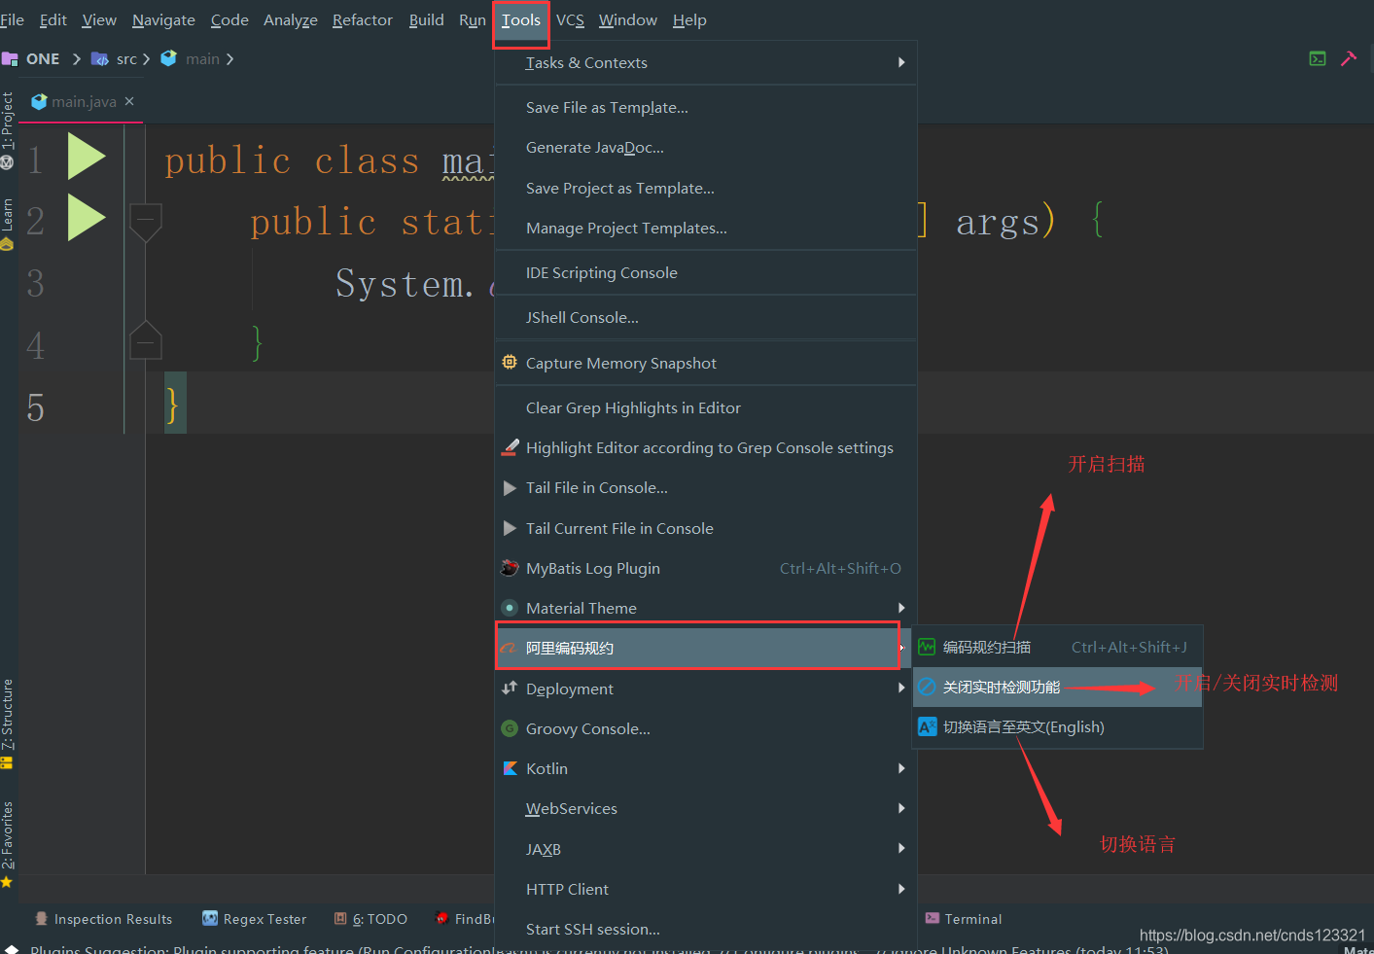Open the Run menu
The width and height of the screenshot is (1374, 954).
point(473,19)
